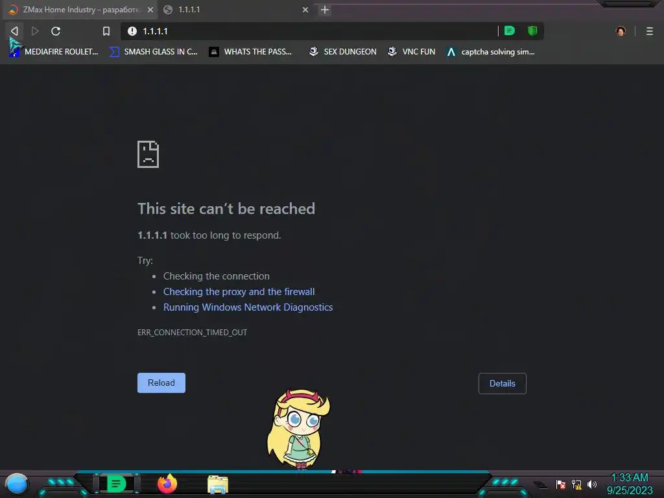Go back with the browser back arrow
664x498 pixels.
[x=14, y=31]
